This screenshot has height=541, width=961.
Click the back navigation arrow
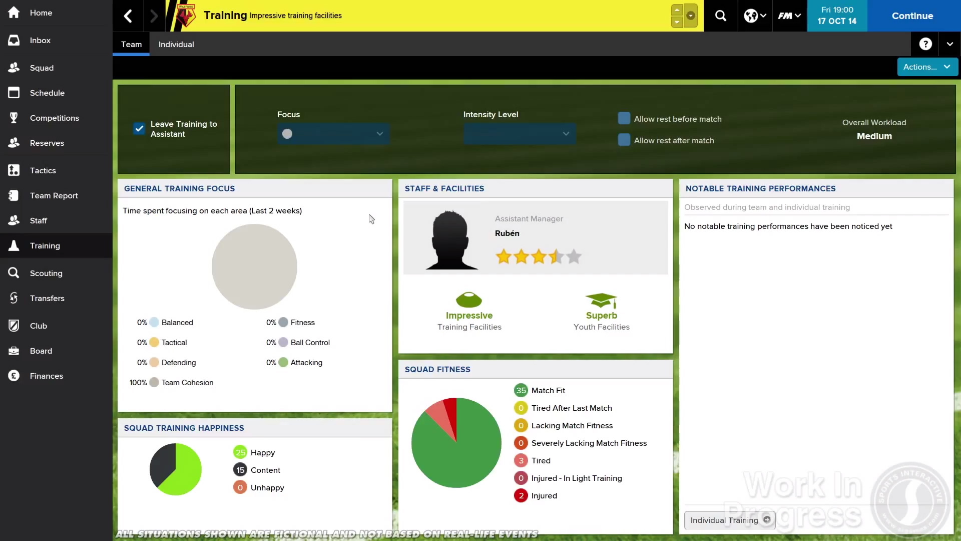pyautogui.click(x=128, y=16)
